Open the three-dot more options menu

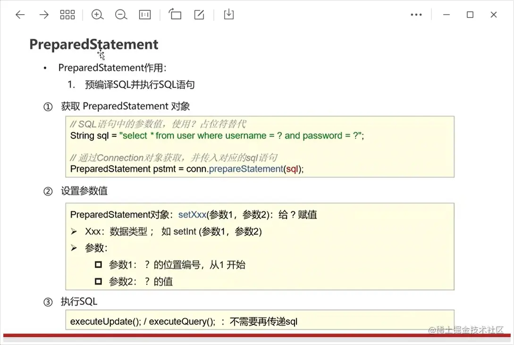pos(416,15)
